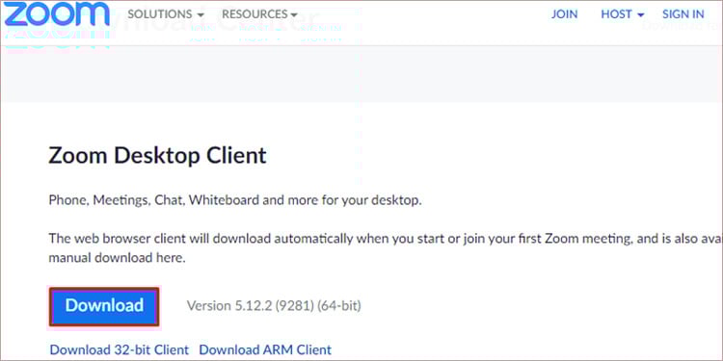Click the cut-off text under SIGN IN

tap(683, 25)
